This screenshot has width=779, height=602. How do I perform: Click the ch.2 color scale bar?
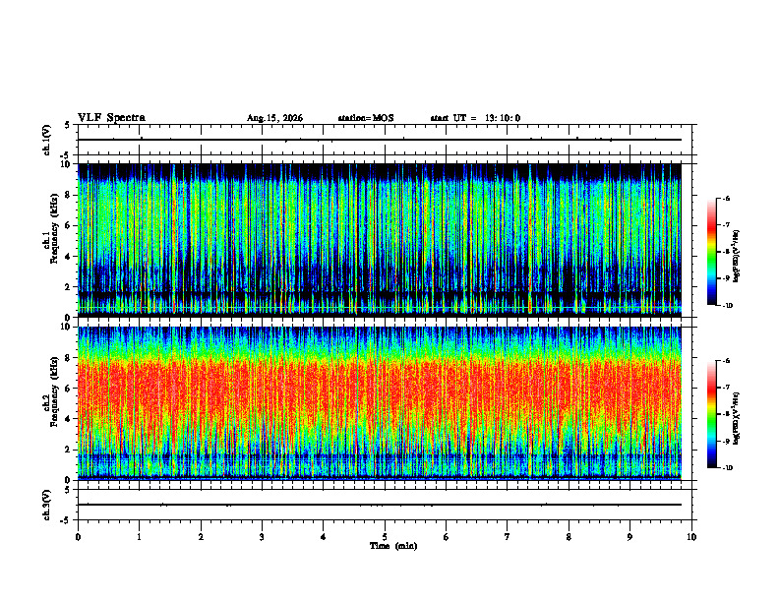pyautogui.click(x=711, y=414)
